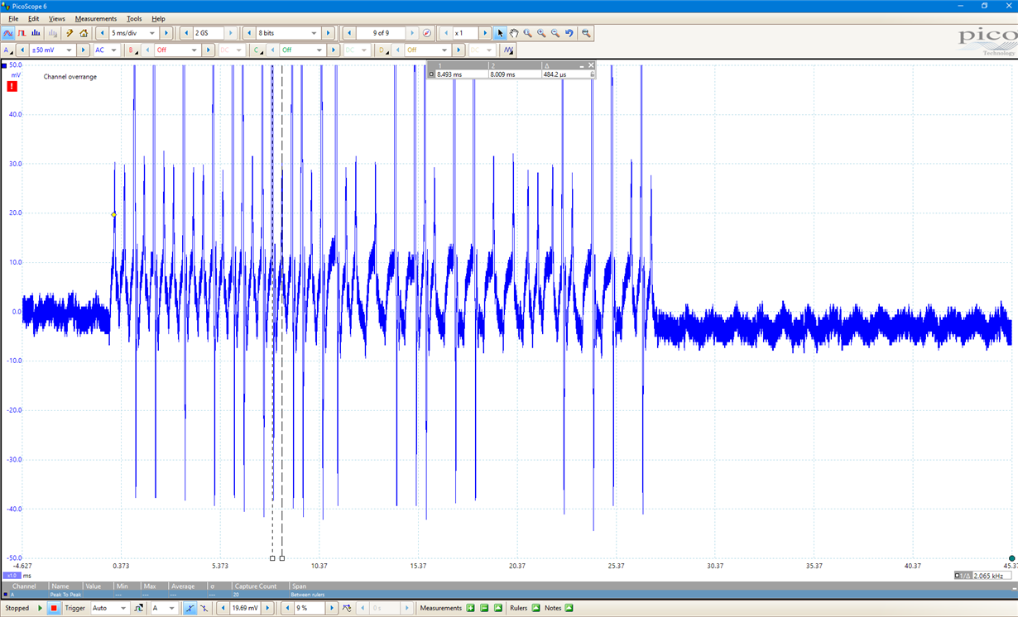Increase trigger threshold 19.69 mV
The width and height of the screenshot is (1018, 617).
coord(267,608)
